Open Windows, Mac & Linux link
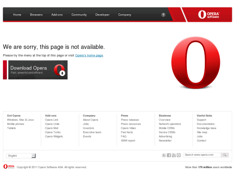 (x=20, y=120)
